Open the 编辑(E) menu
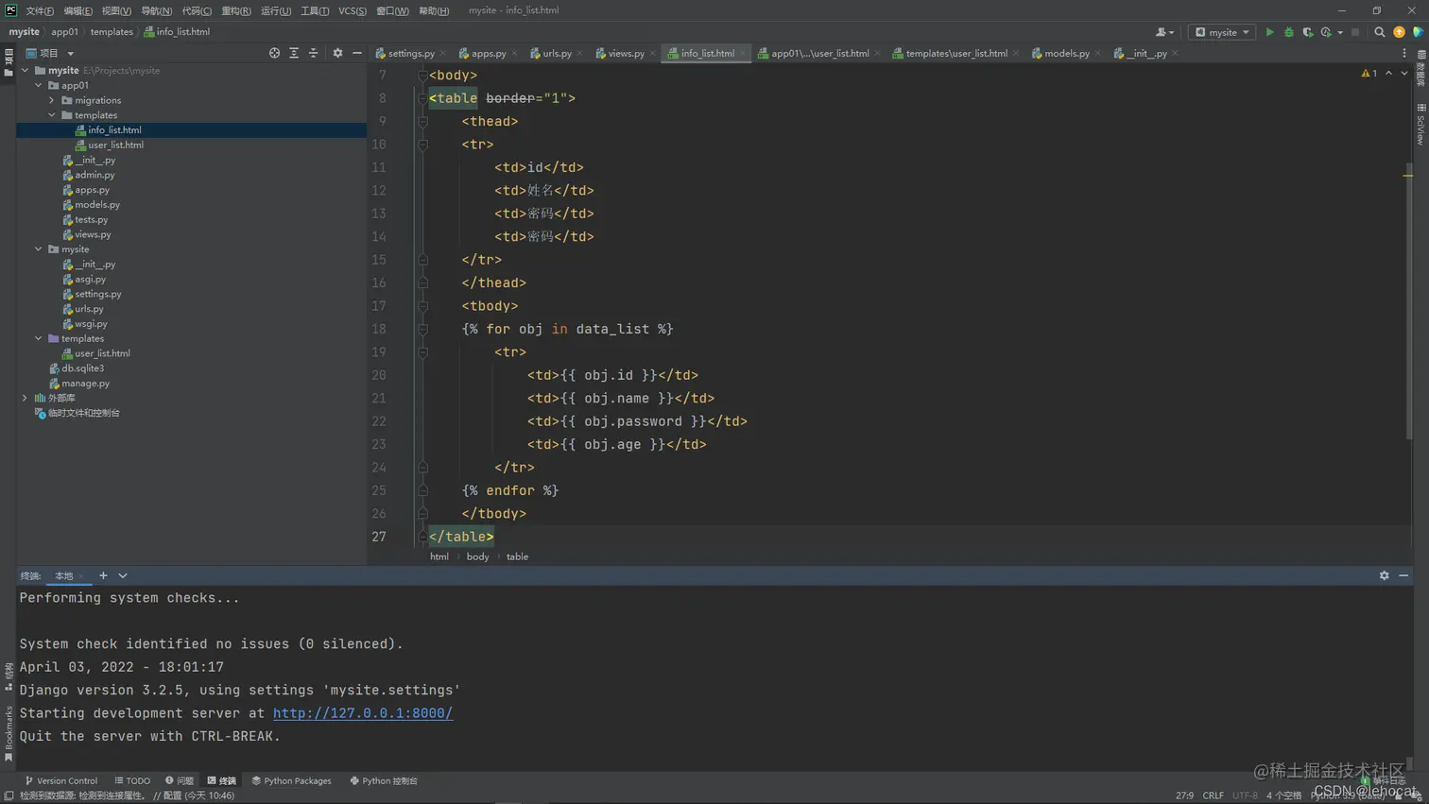 78,10
